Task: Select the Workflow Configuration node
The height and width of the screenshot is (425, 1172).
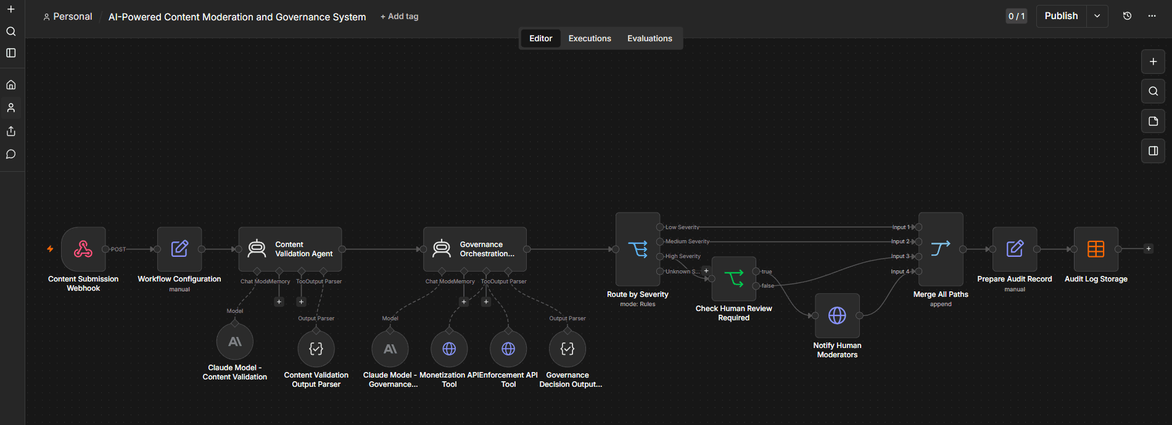Action: pos(180,249)
